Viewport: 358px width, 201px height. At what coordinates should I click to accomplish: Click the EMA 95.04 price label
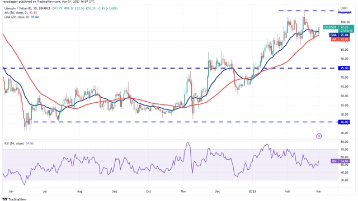click(x=340, y=35)
